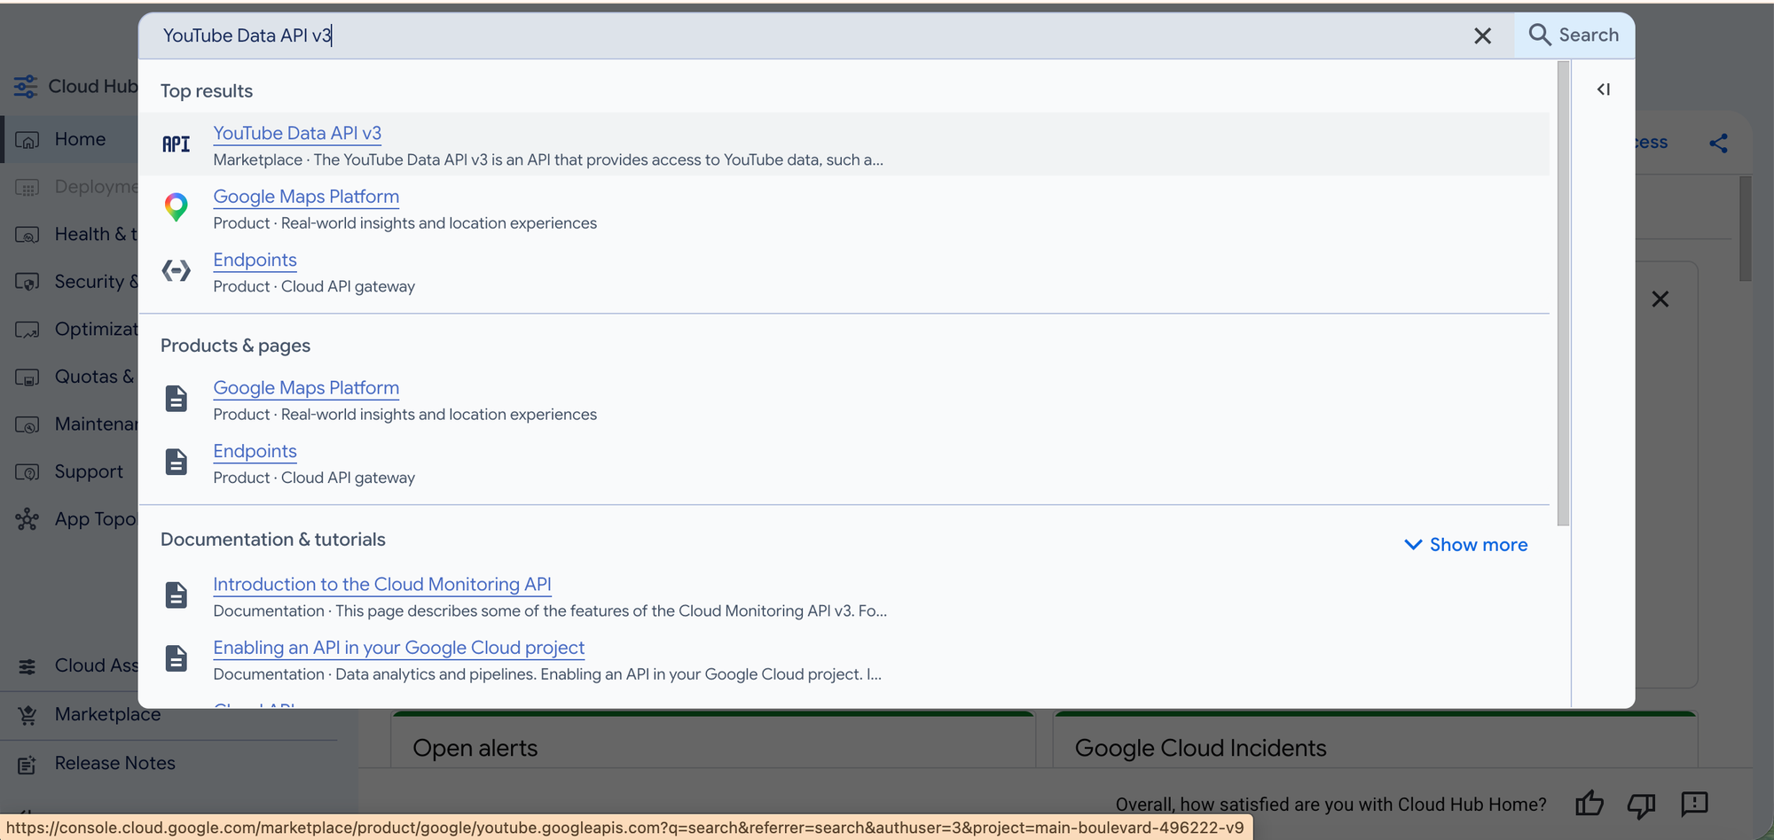Open Introduction to the Cloud Monitoring API
This screenshot has width=1774, height=840.
[382, 585]
